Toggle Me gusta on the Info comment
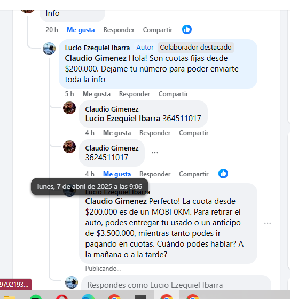 tap(81, 30)
